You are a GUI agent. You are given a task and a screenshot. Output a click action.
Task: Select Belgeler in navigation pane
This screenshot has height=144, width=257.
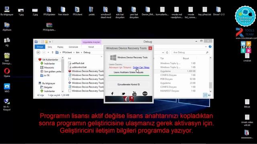pos(48,87)
